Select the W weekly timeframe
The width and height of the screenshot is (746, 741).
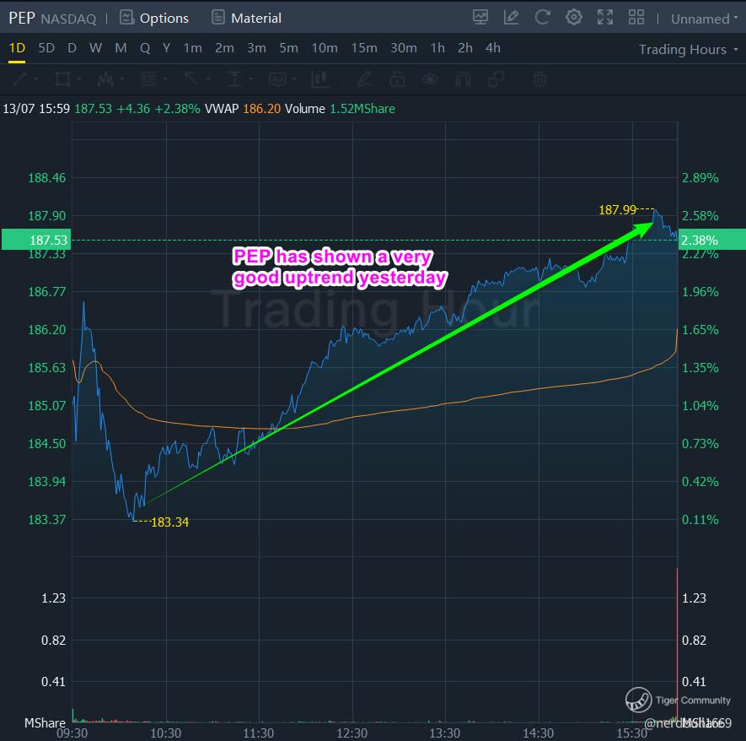pos(95,48)
